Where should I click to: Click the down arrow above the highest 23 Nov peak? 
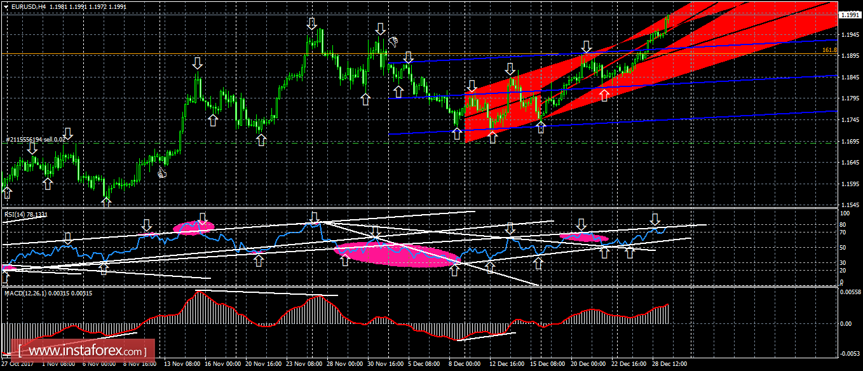(311, 24)
